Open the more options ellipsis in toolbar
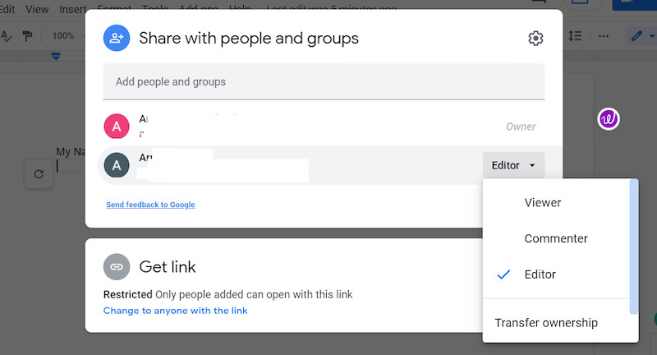 pyautogui.click(x=604, y=36)
